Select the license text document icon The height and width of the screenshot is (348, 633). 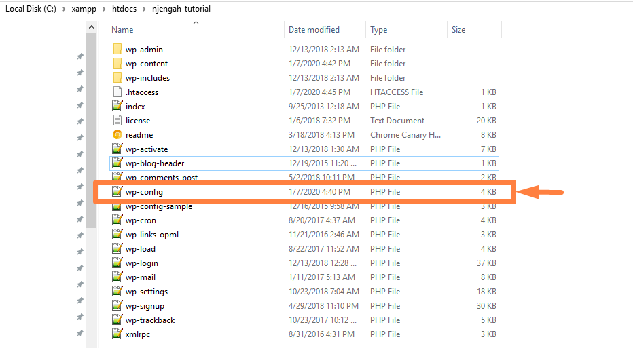117,120
